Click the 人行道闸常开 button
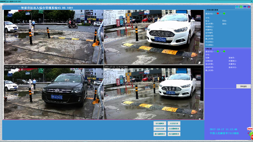The image size is (253, 142). [174, 129]
